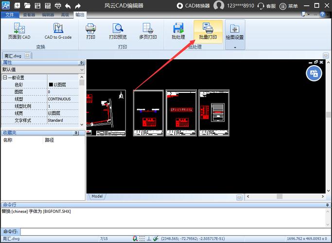The image size is (332, 243).
Task: Click the 客服 customer service link
Action: [x=267, y=6]
